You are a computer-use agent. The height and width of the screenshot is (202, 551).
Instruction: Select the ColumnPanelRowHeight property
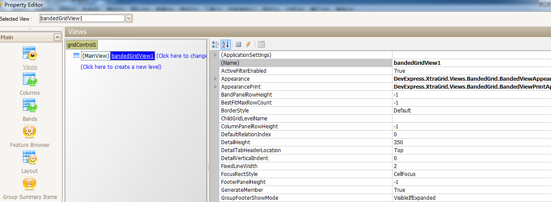pyautogui.click(x=306, y=127)
